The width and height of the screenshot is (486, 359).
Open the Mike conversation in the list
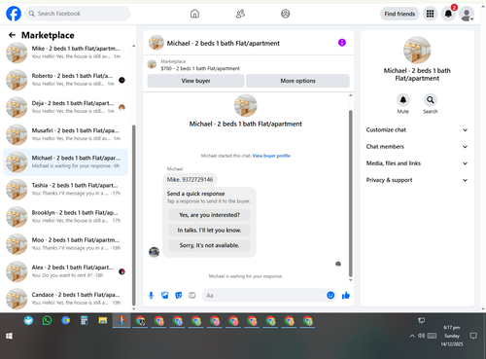pyautogui.click(x=66, y=53)
